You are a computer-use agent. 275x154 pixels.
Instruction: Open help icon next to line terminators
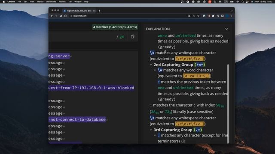(x=183, y=141)
